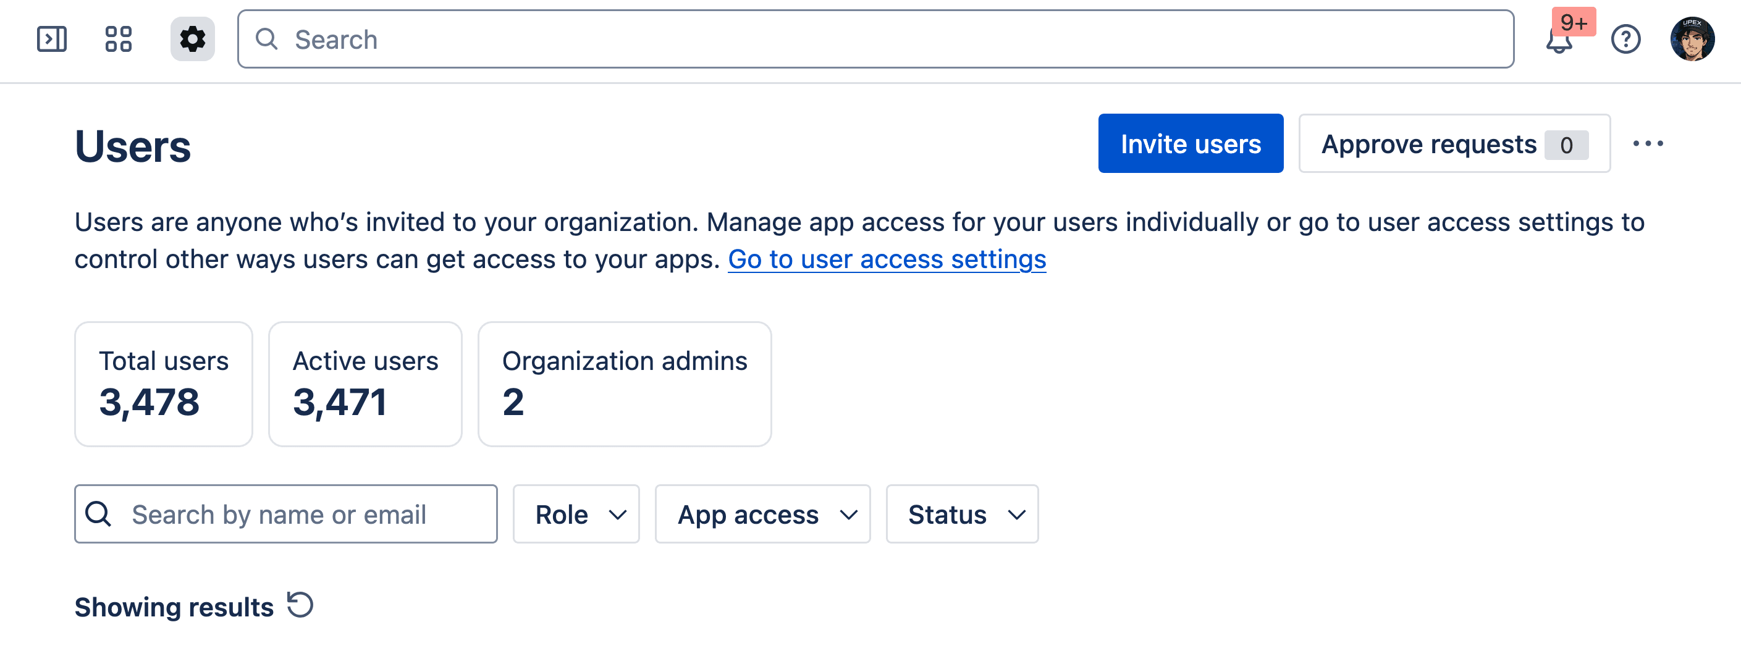
Task: Click the Active users statistic card
Action: point(365,384)
